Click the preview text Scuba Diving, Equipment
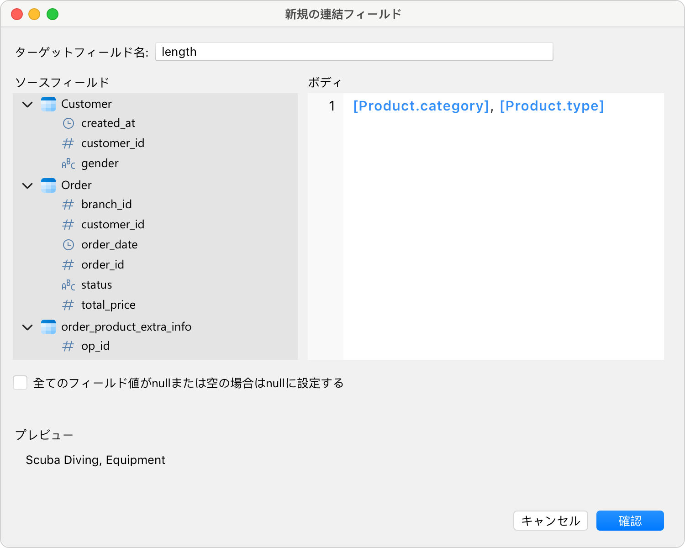685x548 pixels. click(95, 460)
